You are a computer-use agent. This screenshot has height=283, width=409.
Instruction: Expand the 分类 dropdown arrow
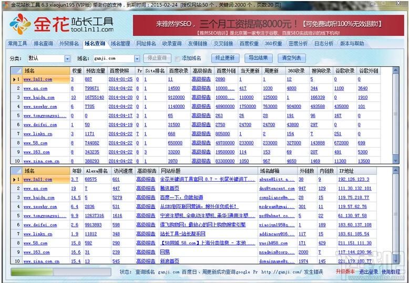pyautogui.click(x=68, y=59)
